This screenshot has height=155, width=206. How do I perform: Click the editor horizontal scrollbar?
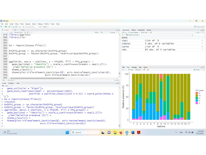pos(37,78)
